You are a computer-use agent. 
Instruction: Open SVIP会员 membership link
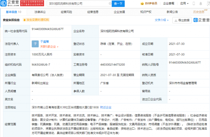[x=151, y=3]
